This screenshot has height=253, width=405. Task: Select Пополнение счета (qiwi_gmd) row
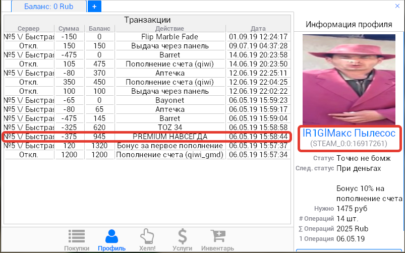pos(147,155)
